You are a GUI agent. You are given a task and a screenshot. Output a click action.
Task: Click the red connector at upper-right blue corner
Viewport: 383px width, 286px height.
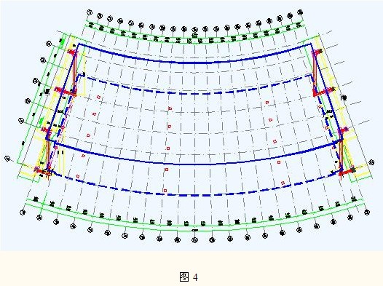pyautogui.click(x=317, y=52)
